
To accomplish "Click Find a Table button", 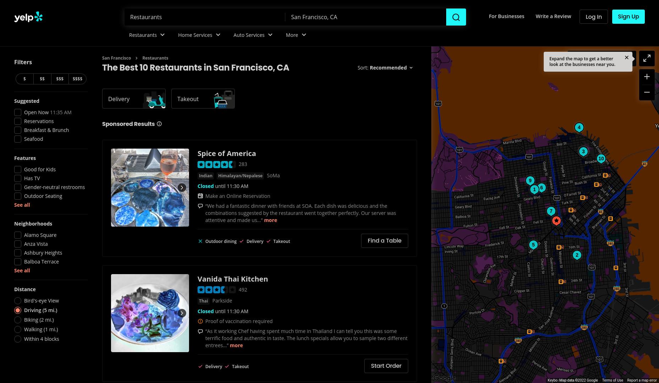I will pyautogui.click(x=384, y=241).
